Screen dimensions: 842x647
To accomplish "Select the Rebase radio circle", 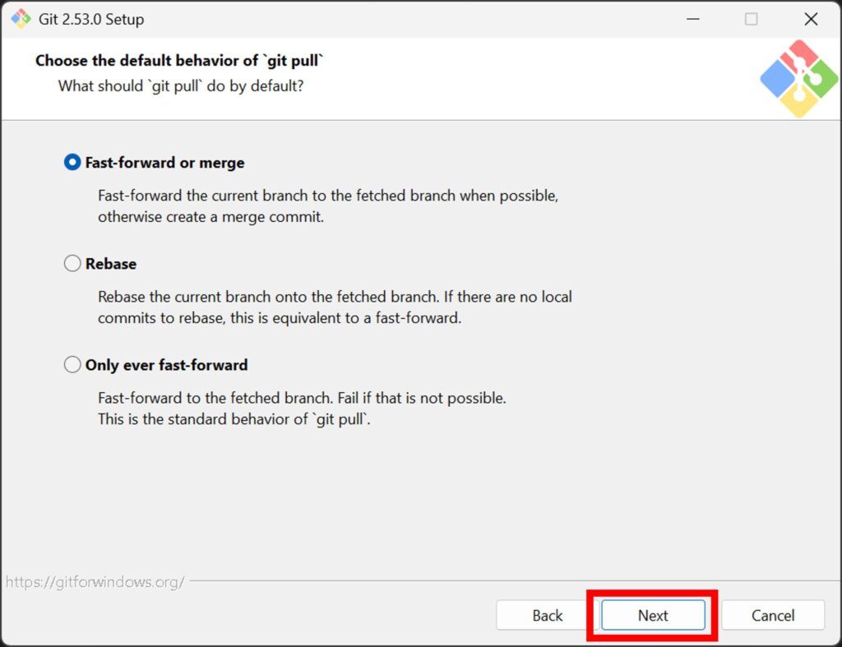I will click(x=72, y=264).
